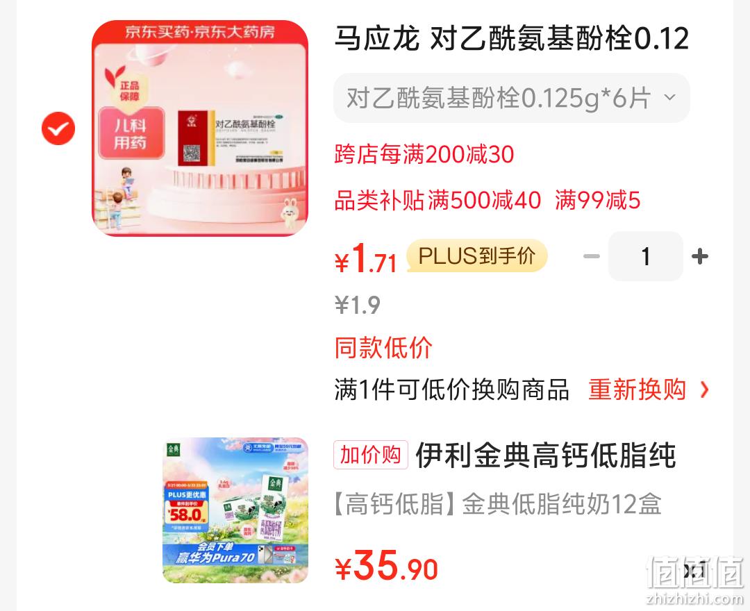Image resolution: width=750 pixels, height=611 pixels.
Task: Decrease quantity with the minus icon
Action: click(x=591, y=257)
